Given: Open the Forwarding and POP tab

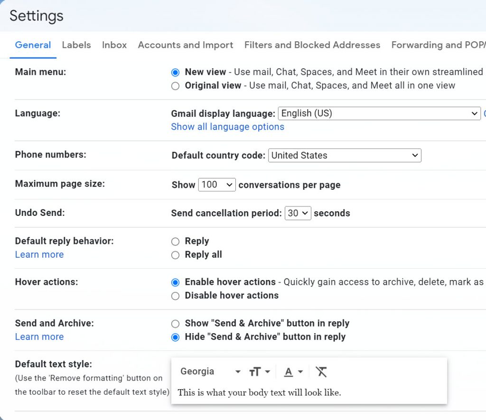Looking at the screenshot, I should click(x=438, y=45).
